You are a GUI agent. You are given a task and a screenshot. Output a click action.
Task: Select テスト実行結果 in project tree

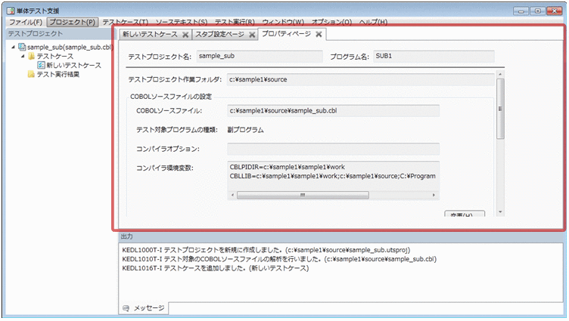pyautogui.click(x=58, y=74)
